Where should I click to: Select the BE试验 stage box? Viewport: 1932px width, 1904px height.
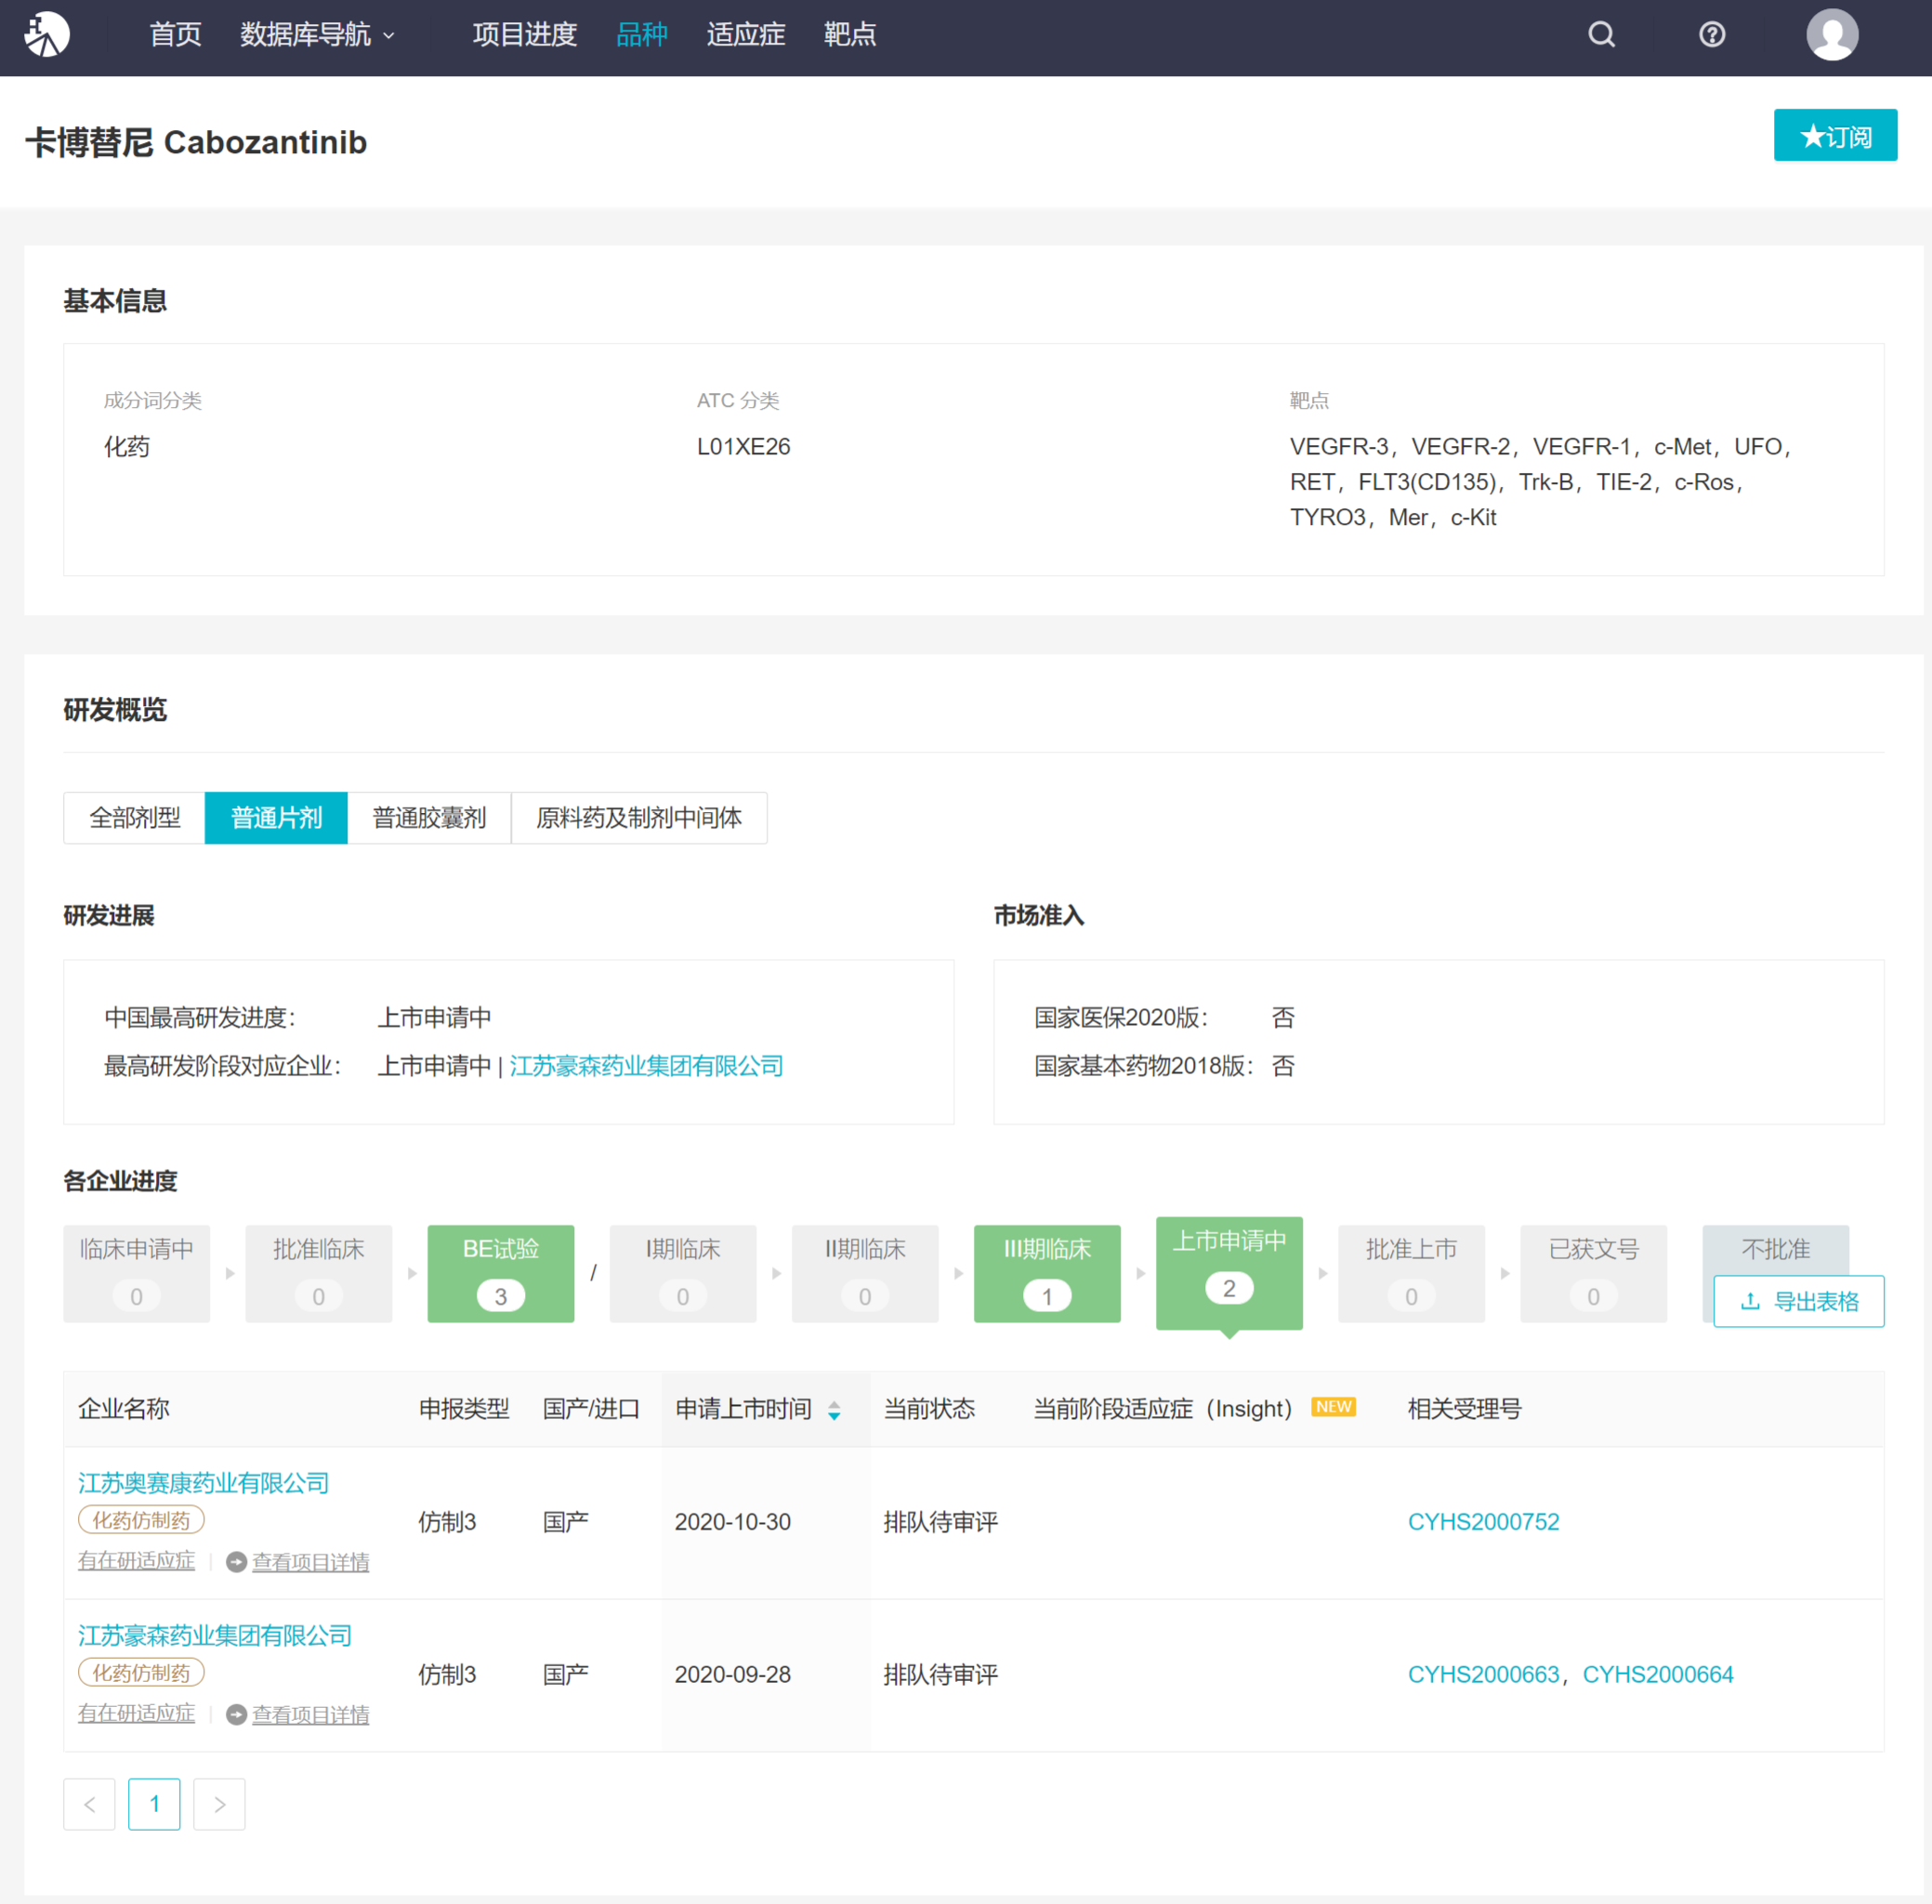coord(501,1274)
